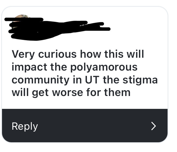Viewport: 177px width, 152px height.
Task: Select the word "stigma" in message
Action: click(140, 80)
